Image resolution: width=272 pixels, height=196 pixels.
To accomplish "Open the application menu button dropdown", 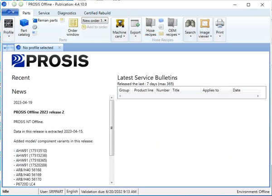I will 10,13.
